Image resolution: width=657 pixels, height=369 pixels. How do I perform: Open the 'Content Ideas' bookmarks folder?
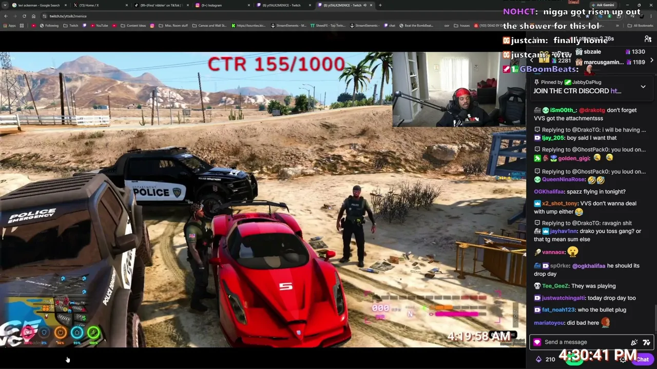click(x=133, y=26)
